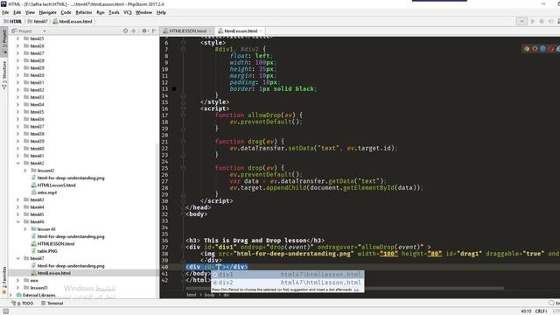560x315 pixels.
Task: Open run configuration dropdown in toolbar
Action: click(x=521, y=21)
